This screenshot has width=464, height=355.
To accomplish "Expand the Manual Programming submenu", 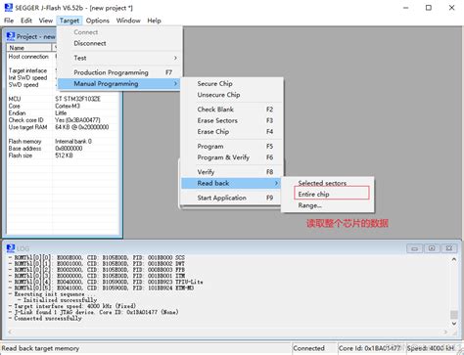I will tap(119, 84).
